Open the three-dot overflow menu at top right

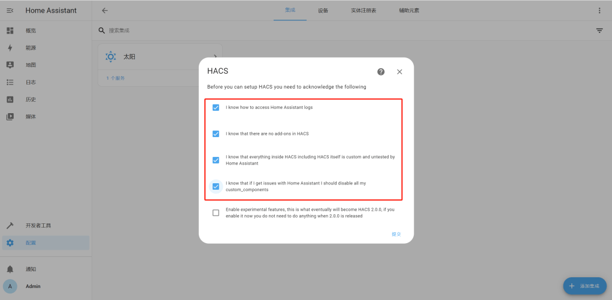click(599, 10)
